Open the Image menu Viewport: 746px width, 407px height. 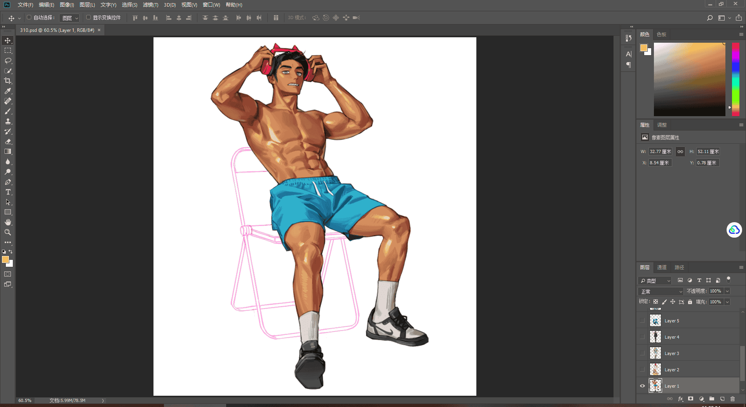click(x=67, y=5)
